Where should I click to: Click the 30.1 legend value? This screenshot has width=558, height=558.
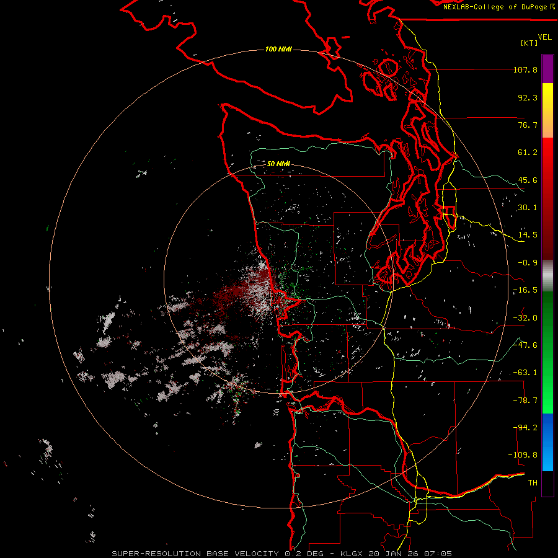tap(528, 208)
